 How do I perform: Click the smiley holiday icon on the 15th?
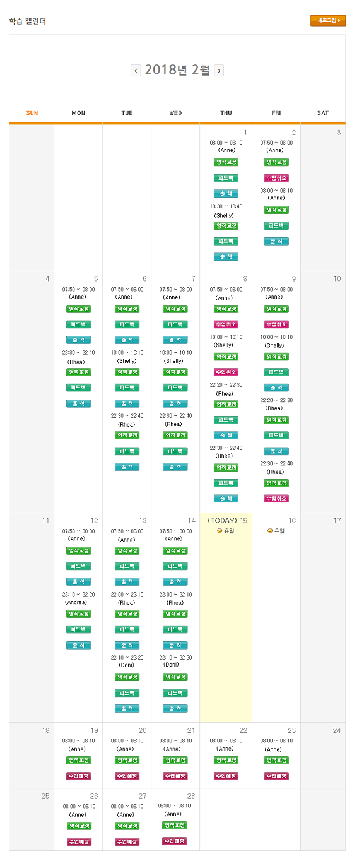tap(220, 531)
